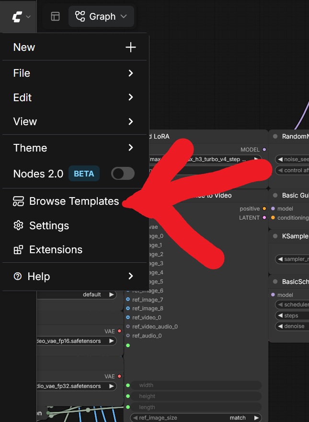Open the ComfyUI logo main menu
The height and width of the screenshot is (422, 309).
[21, 17]
